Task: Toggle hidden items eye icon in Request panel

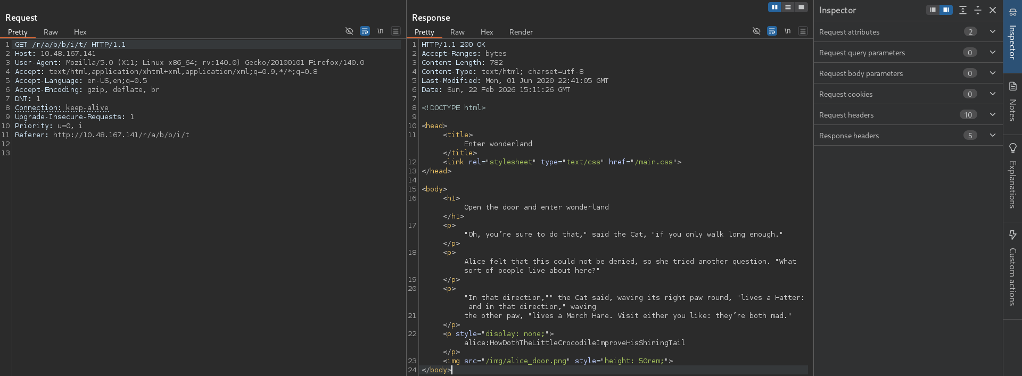Action: [349, 31]
